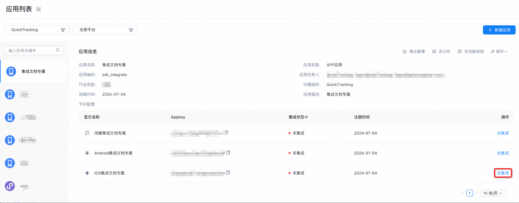Copy the Appkey of 鸿蒙集成文档专属
The height and width of the screenshot is (203, 519).
226,132
